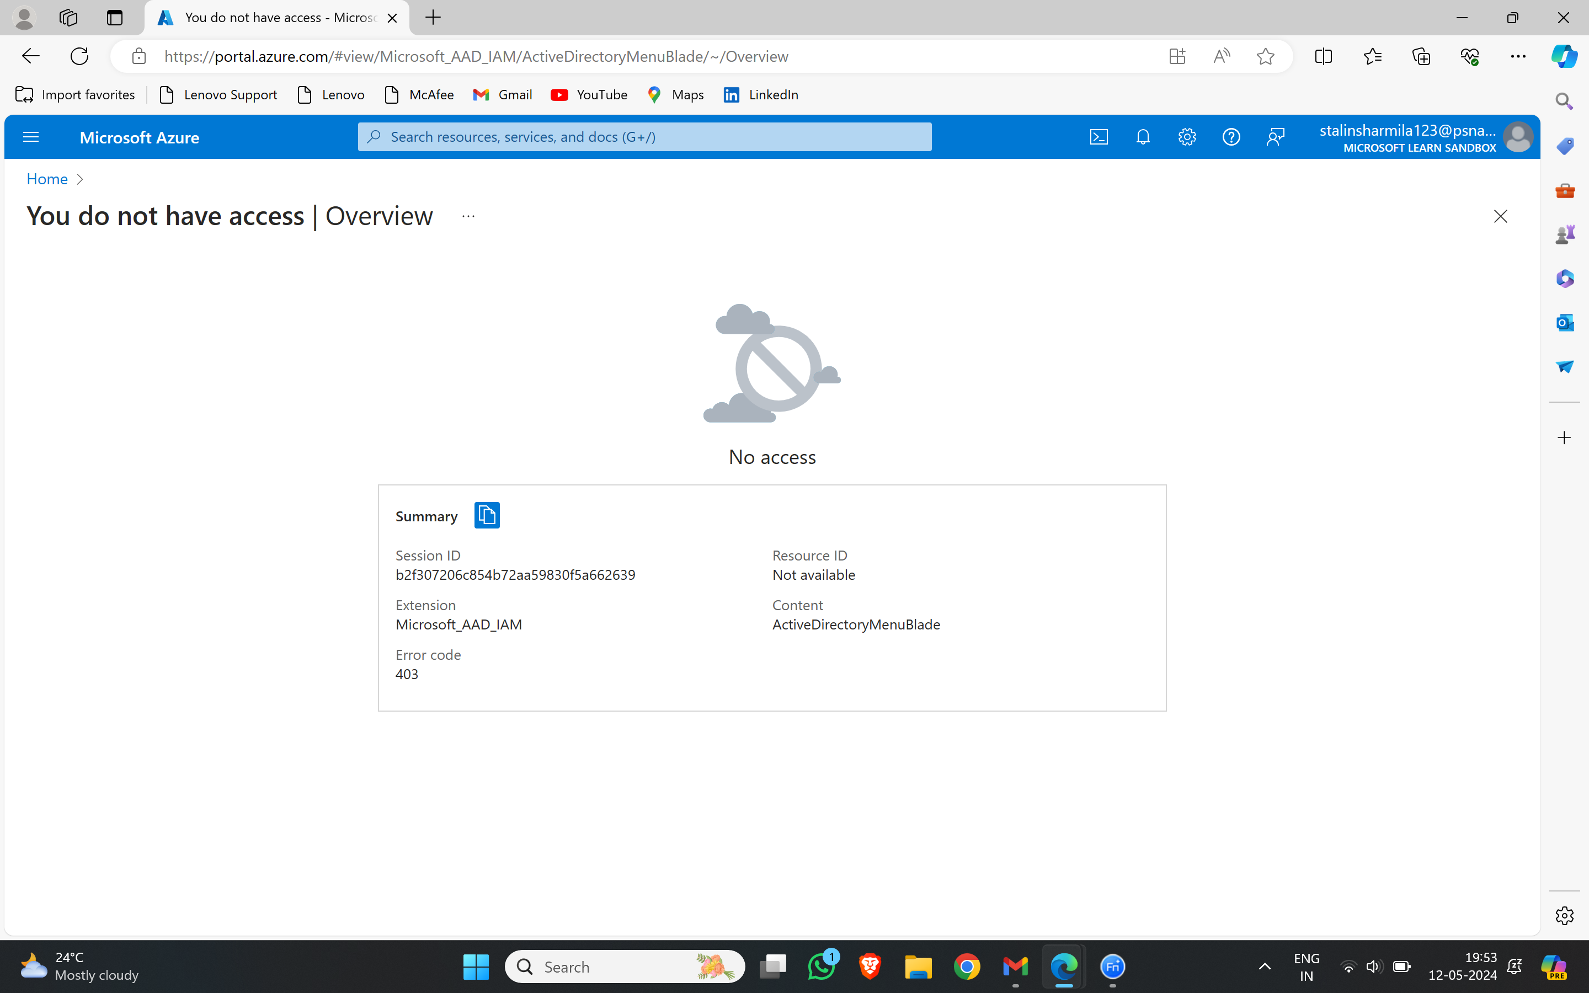Open the Gmail bookmark
This screenshot has width=1589, height=993.
click(x=503, y=94)
